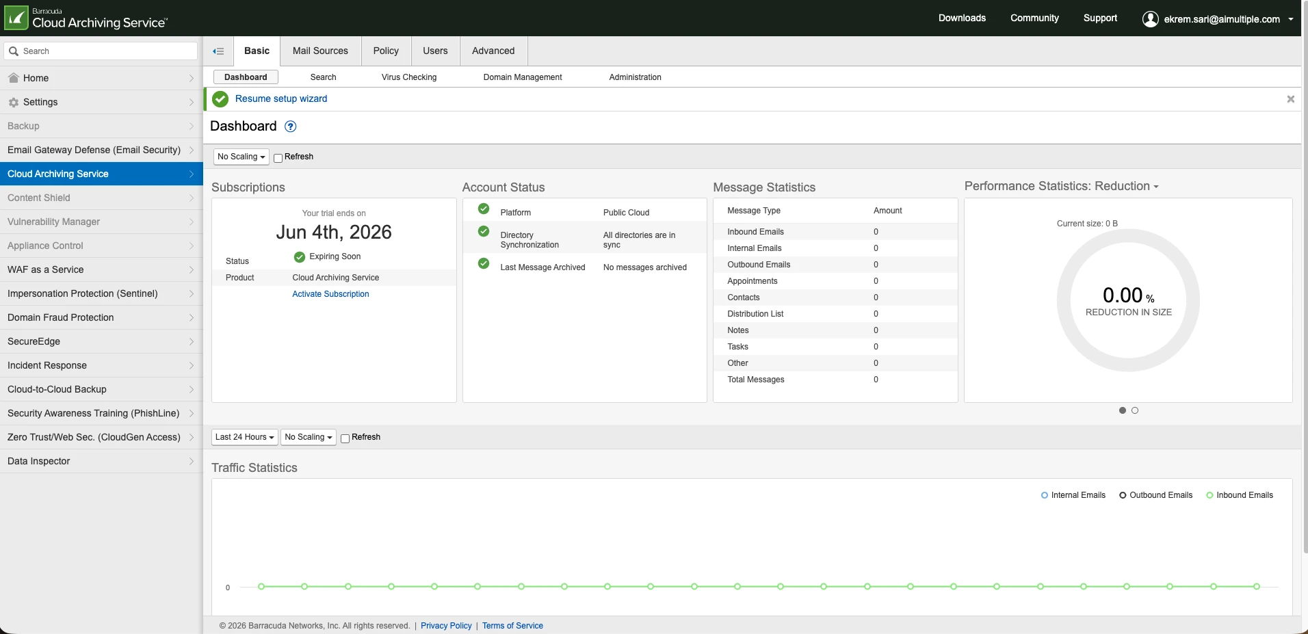Select Cloud Archiving Service in sidebar
Screen dimensions: 1308x634
[x=101, y=174]
